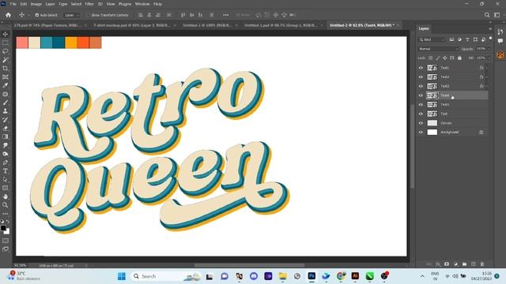
Task: Click the delete layer trash icon
Action: pyautogui.click(x=482, y=264)
